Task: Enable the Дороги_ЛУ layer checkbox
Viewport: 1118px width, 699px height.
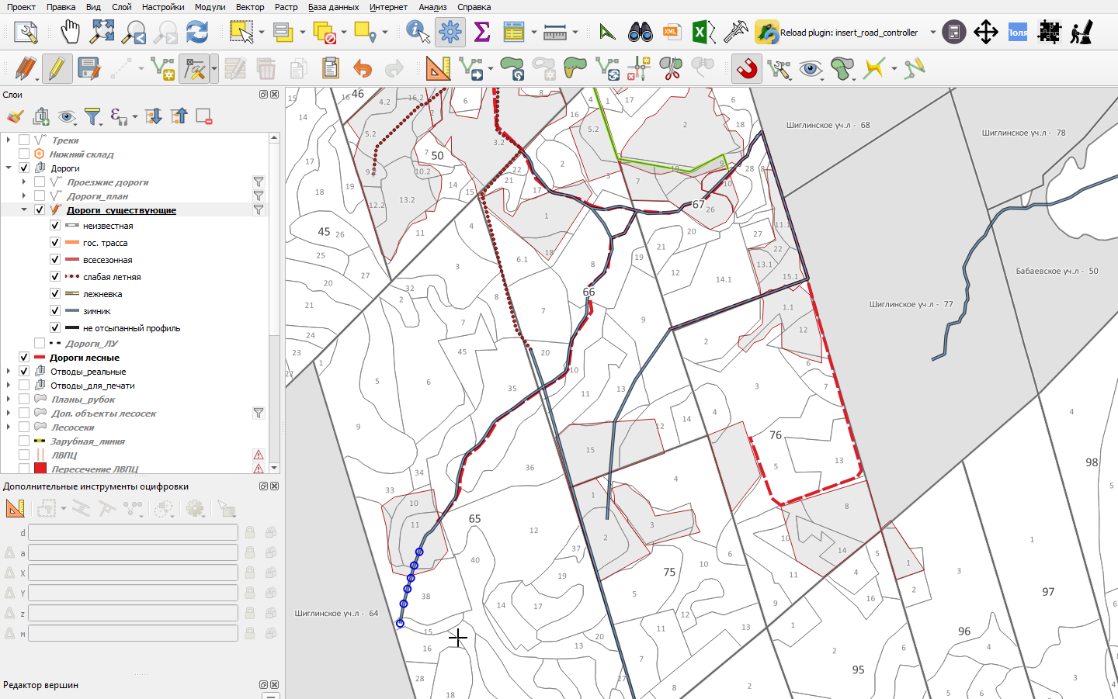Action: click(x=40, y=343)
